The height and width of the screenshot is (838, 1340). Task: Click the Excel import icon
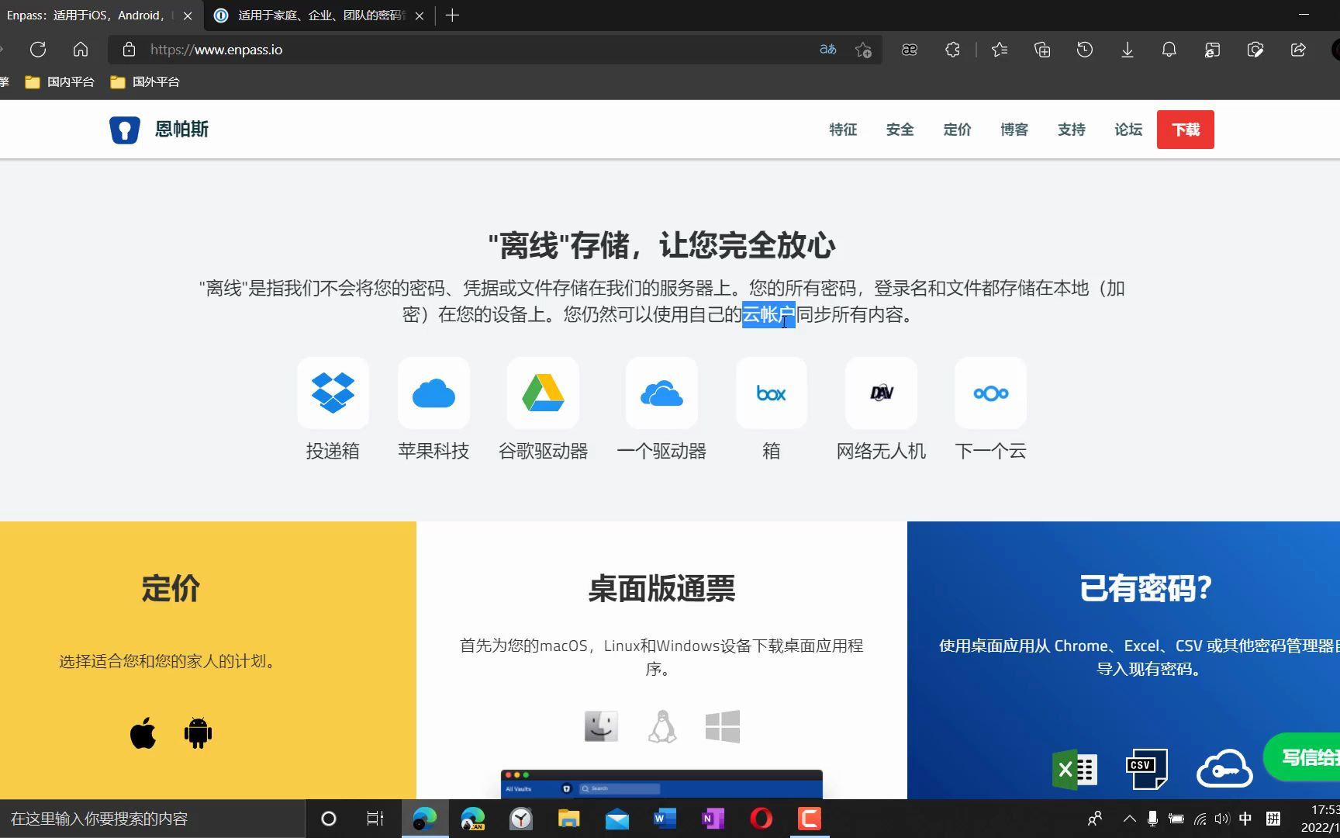(x=1074, y=770)
